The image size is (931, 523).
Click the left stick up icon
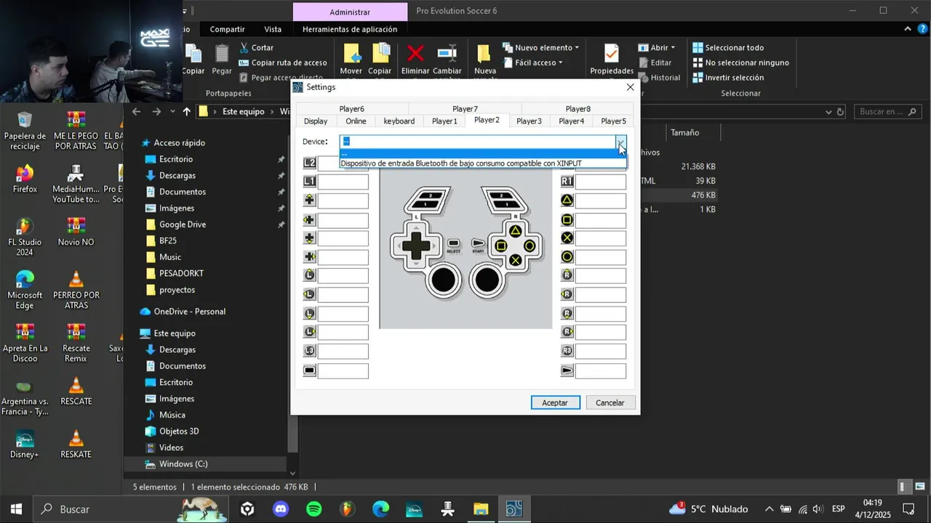[310, 276]
